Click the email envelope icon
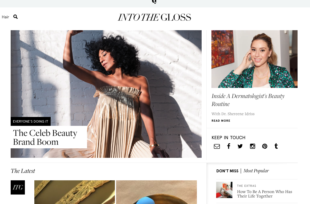 click(x=217, y=146)
